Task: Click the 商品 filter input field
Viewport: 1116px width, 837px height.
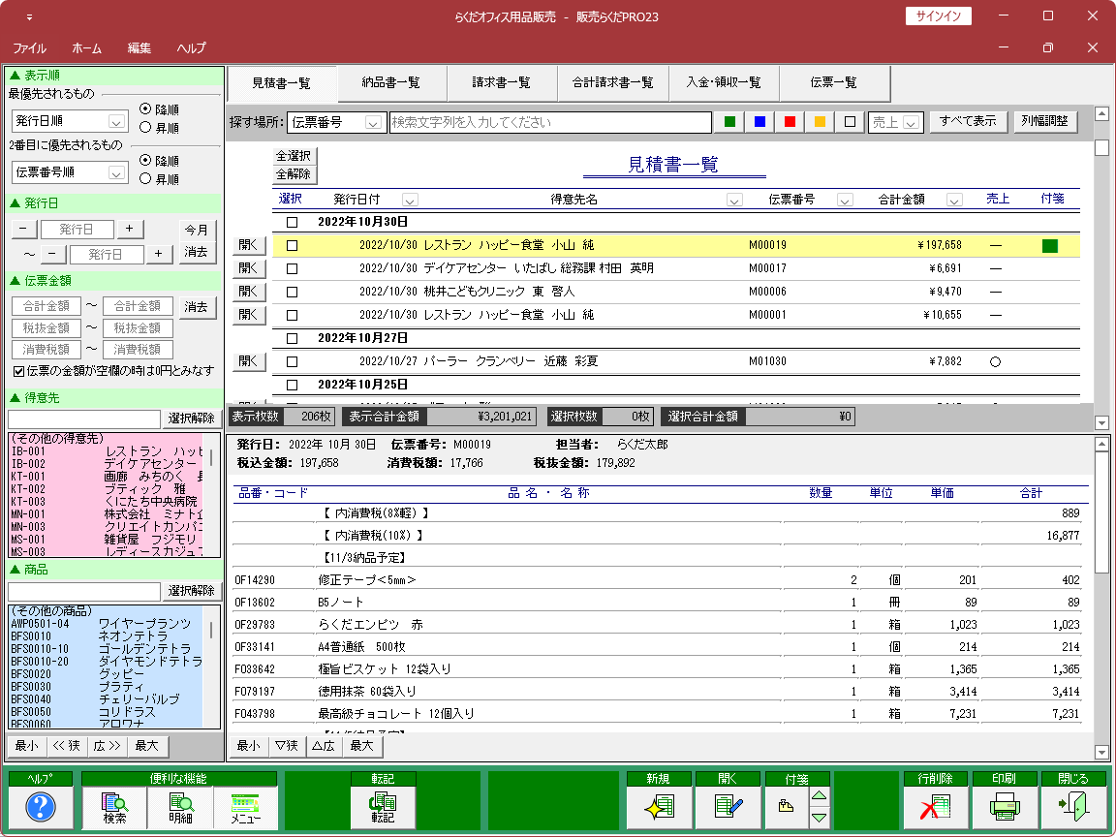Action: [84, 592]
